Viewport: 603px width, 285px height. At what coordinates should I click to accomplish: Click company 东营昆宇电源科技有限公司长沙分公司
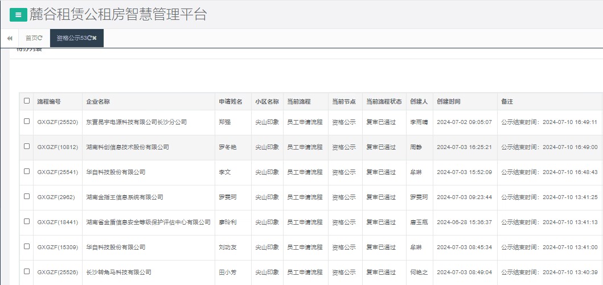tap(137, 122)
